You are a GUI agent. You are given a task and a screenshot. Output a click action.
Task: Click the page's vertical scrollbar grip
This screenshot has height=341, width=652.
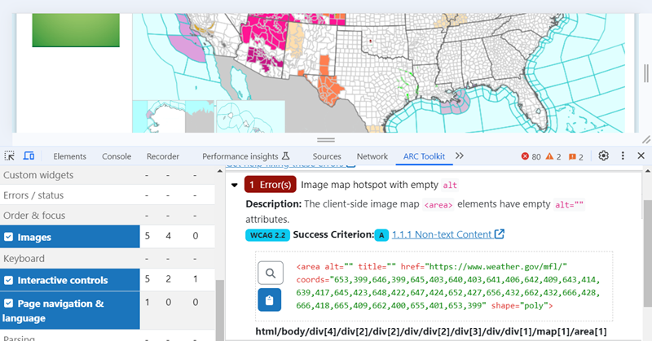[x=645, y=73]
